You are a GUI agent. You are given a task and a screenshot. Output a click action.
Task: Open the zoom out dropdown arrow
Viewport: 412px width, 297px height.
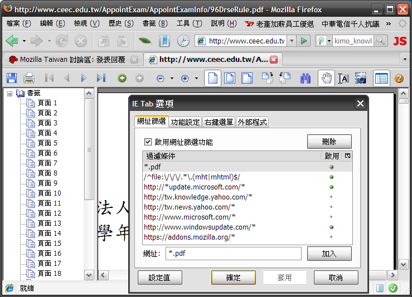click(172, 79)
